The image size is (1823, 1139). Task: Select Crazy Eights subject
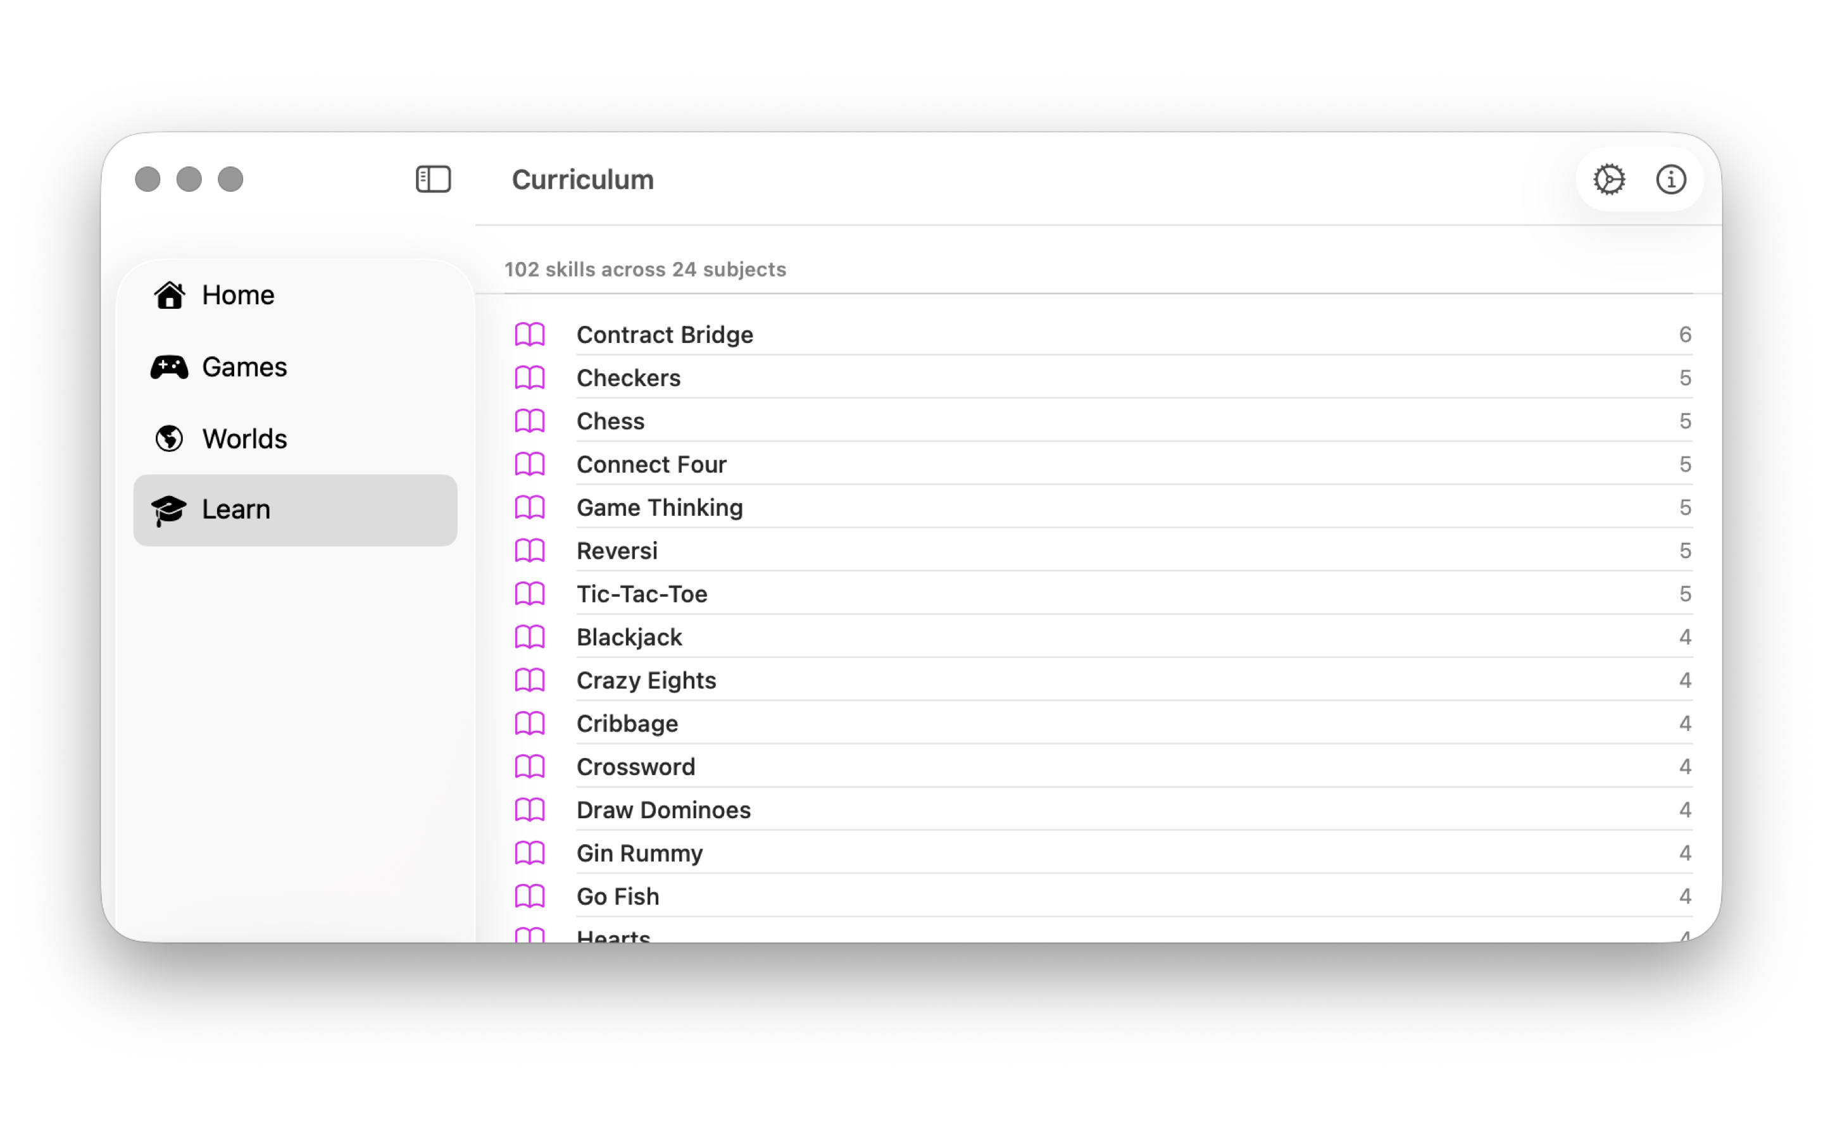point(1098,680)
